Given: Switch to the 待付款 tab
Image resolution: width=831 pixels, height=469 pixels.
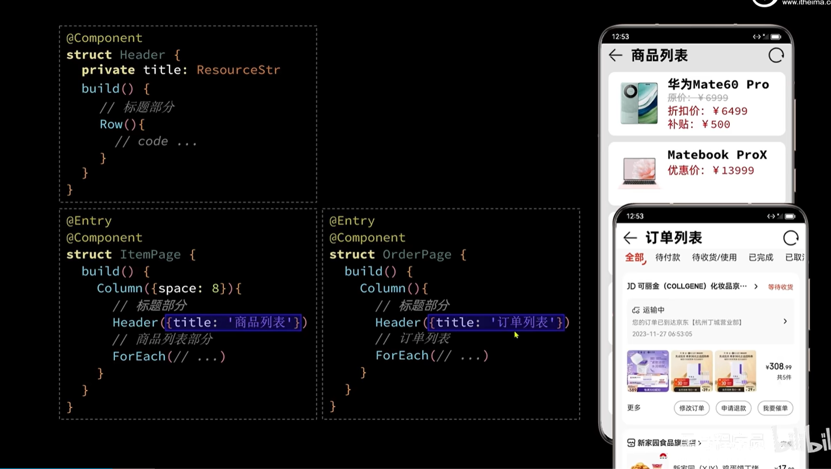Looking at the screenshot, I should click(667, 258).
